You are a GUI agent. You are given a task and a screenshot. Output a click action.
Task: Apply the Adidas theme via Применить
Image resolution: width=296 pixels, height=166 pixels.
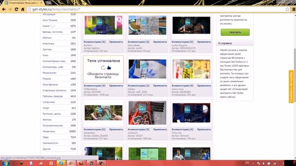click(160, 86)
